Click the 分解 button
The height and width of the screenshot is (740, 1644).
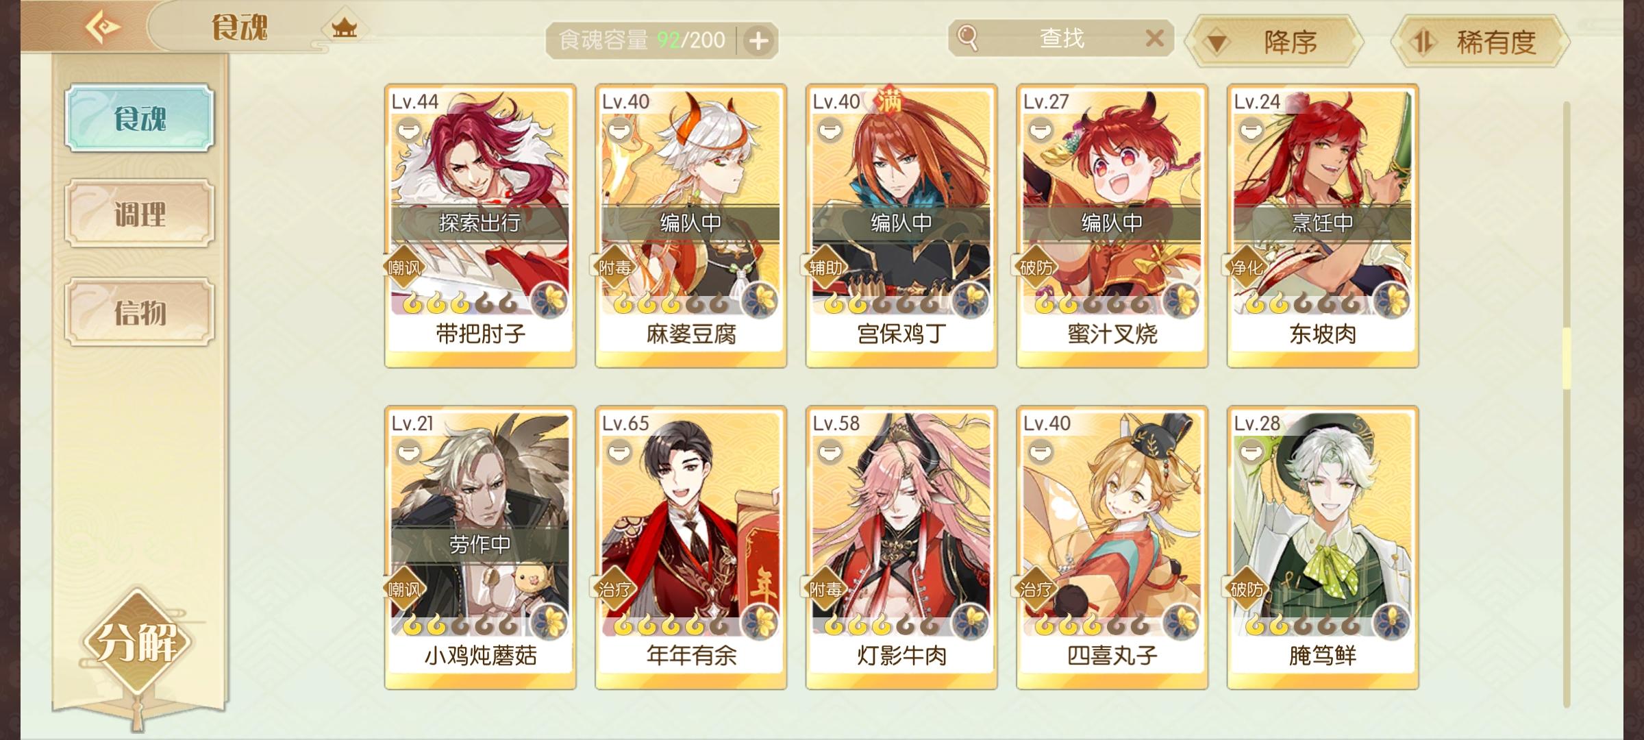pyautogui.click(x=137, y=642)
